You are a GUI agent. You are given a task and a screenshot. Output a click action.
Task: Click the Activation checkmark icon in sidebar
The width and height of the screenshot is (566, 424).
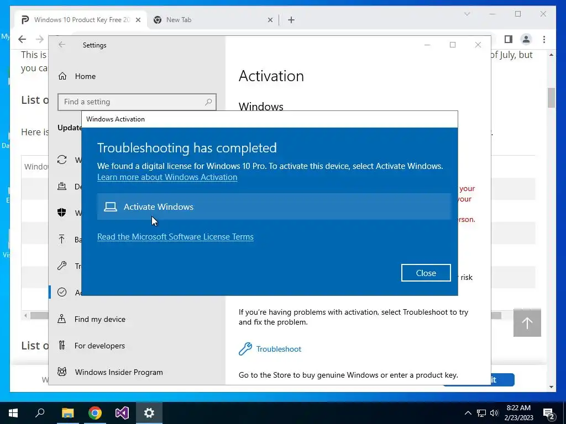pos(62,292)
